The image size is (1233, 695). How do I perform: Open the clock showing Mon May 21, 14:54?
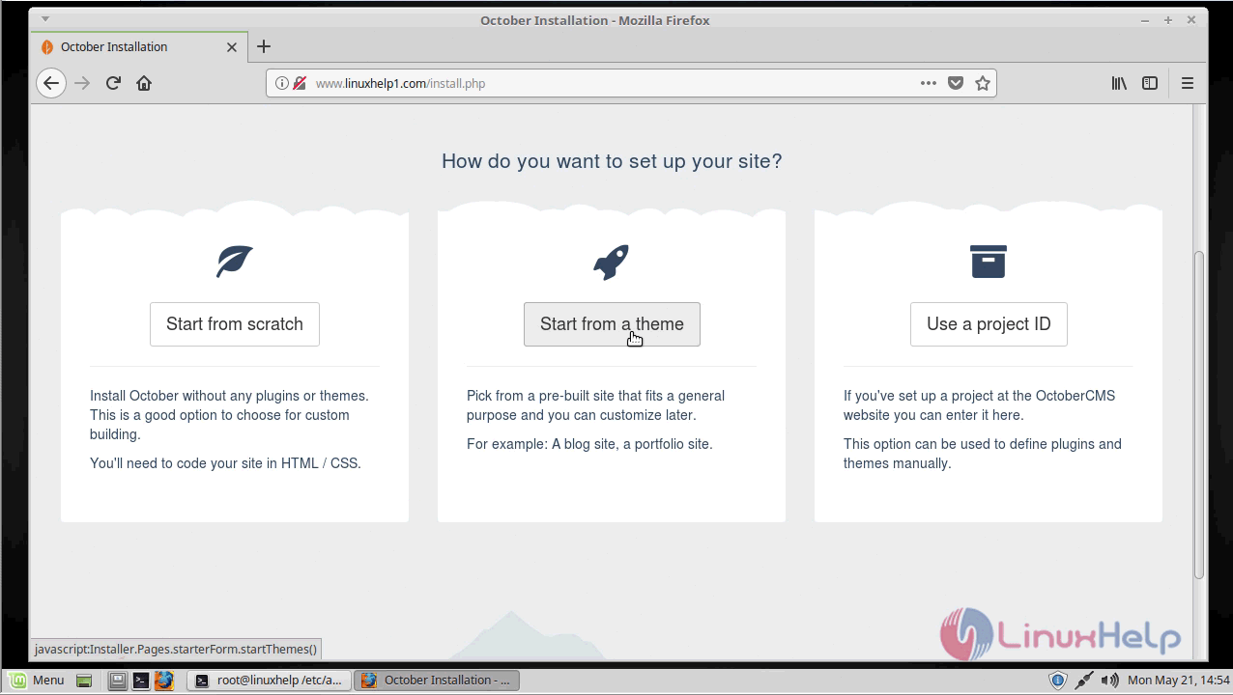1178,681
